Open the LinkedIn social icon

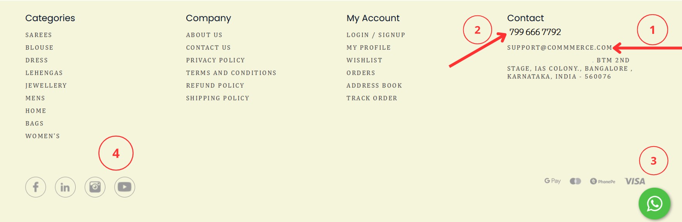(x=65, y=187)
